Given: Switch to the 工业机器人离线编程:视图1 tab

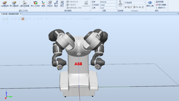Looking at the screenshot, I should coord(10,14).
